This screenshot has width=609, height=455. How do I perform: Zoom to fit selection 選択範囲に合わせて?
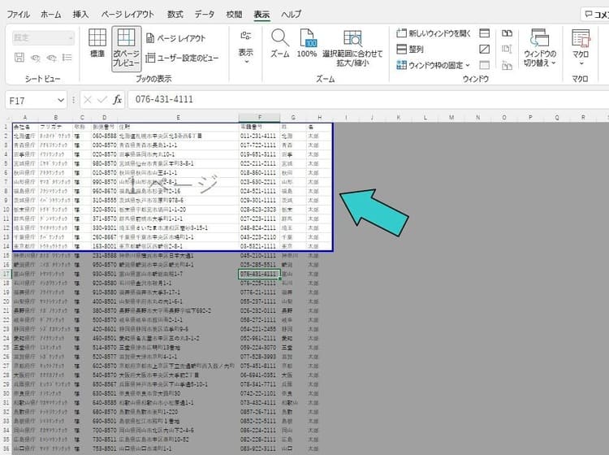(x=352, y=48)
